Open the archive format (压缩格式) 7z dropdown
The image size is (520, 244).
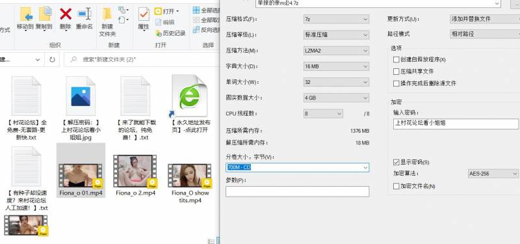[336, 20]
